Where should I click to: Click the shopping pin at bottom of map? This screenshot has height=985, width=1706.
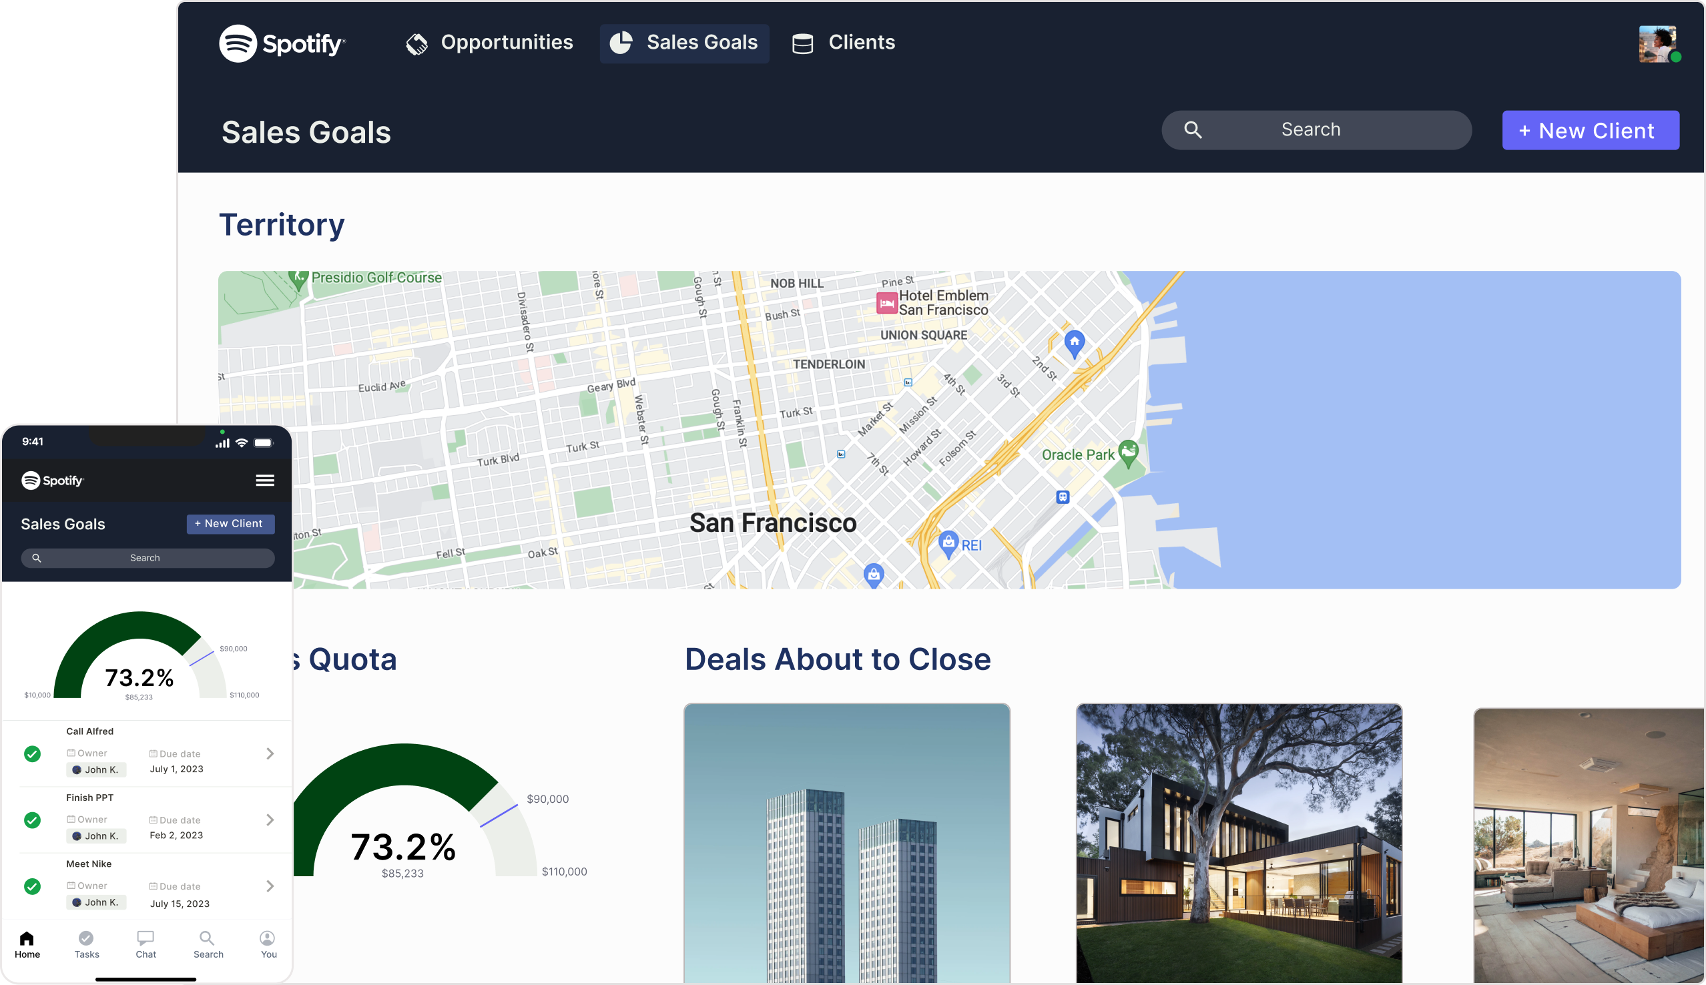pyautogui.click(x=874, y=576)
